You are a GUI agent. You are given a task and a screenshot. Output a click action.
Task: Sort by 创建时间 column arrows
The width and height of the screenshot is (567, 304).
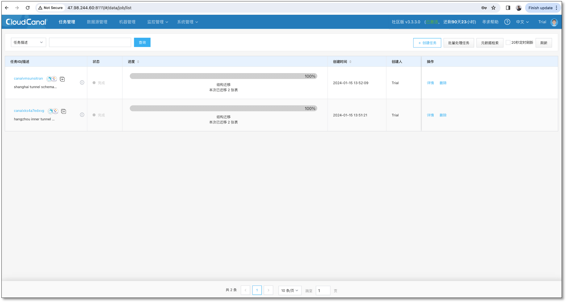(x=350, y=62)
